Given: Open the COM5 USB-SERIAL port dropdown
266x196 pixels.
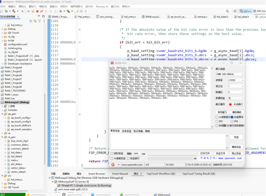Looking at the screenshot, I should [x=230, y=74].
